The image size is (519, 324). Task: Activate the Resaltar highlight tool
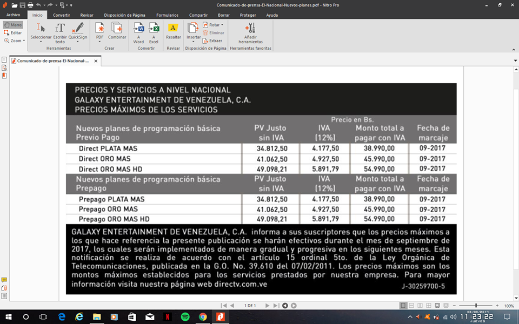pos(174,31)
